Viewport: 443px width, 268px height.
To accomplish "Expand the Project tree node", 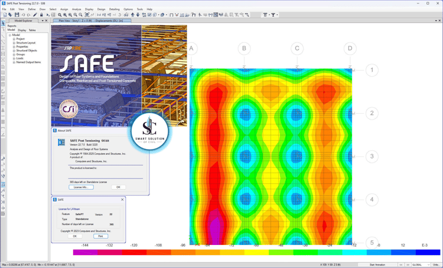I will tap(14, 39).
